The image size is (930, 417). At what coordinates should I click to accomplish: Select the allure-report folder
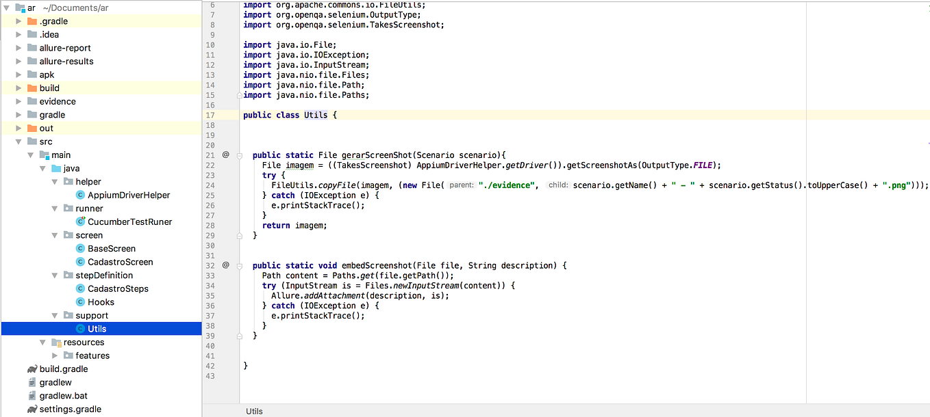65,48
